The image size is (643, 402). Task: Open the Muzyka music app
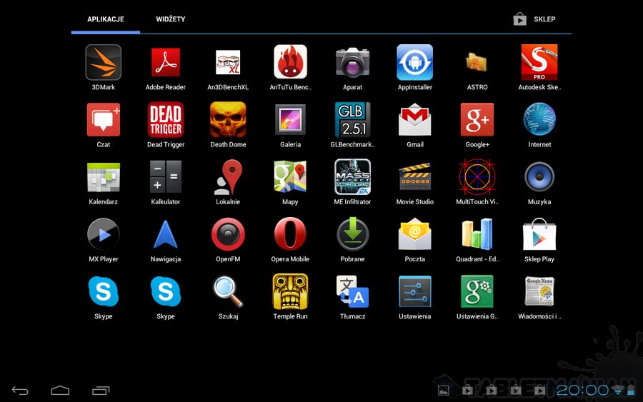(539, 177)
